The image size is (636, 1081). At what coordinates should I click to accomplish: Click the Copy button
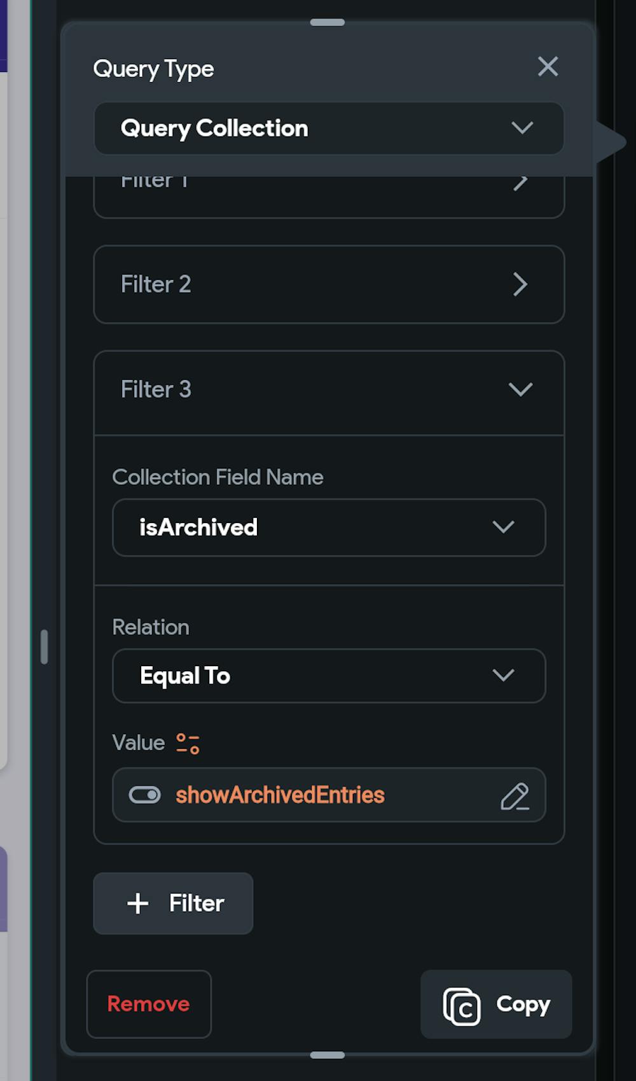pos(495,1004)
